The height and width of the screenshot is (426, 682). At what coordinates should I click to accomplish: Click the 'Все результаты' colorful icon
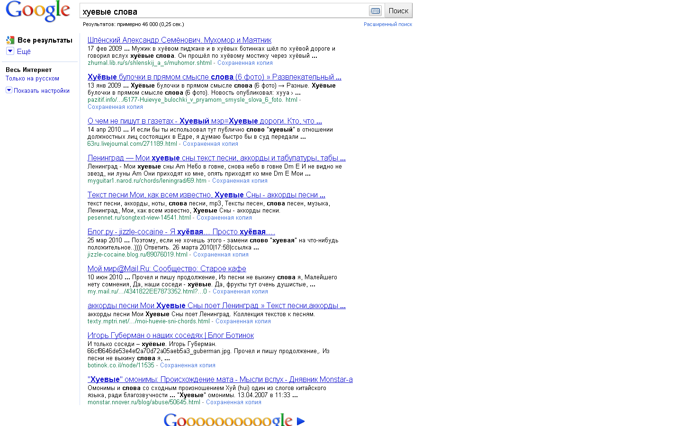(x=10, y=40)
